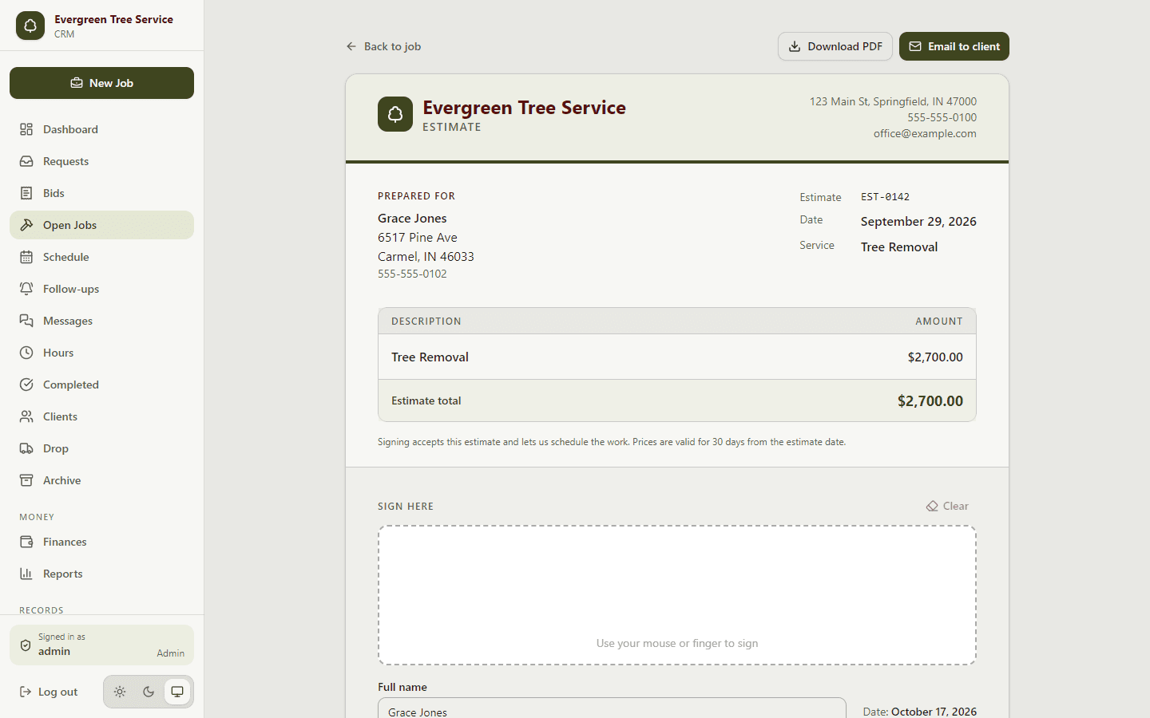This screenshot has width=1150, height=718.
Task: Switch to light theme sun toggle
Action: 120,692
